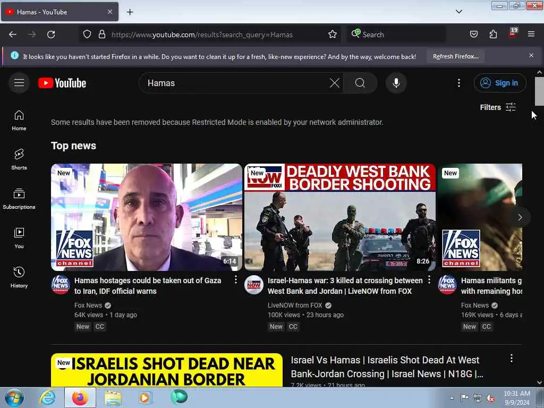
Task: Open the search Filters
Action: tap(498, 107)
